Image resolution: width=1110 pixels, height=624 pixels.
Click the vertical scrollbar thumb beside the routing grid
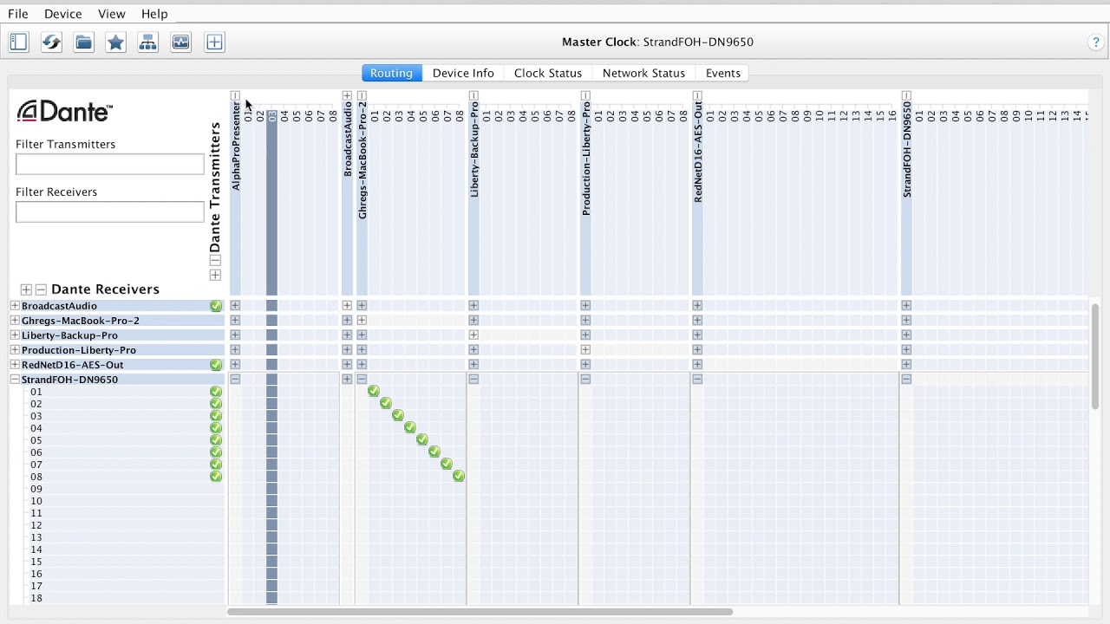click(1095, 356)
